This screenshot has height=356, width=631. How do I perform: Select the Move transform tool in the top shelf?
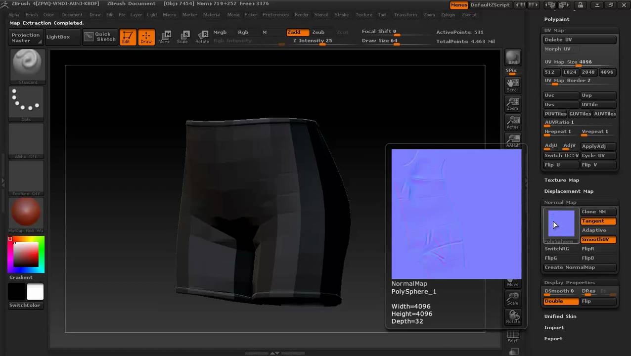click(164, 37)
